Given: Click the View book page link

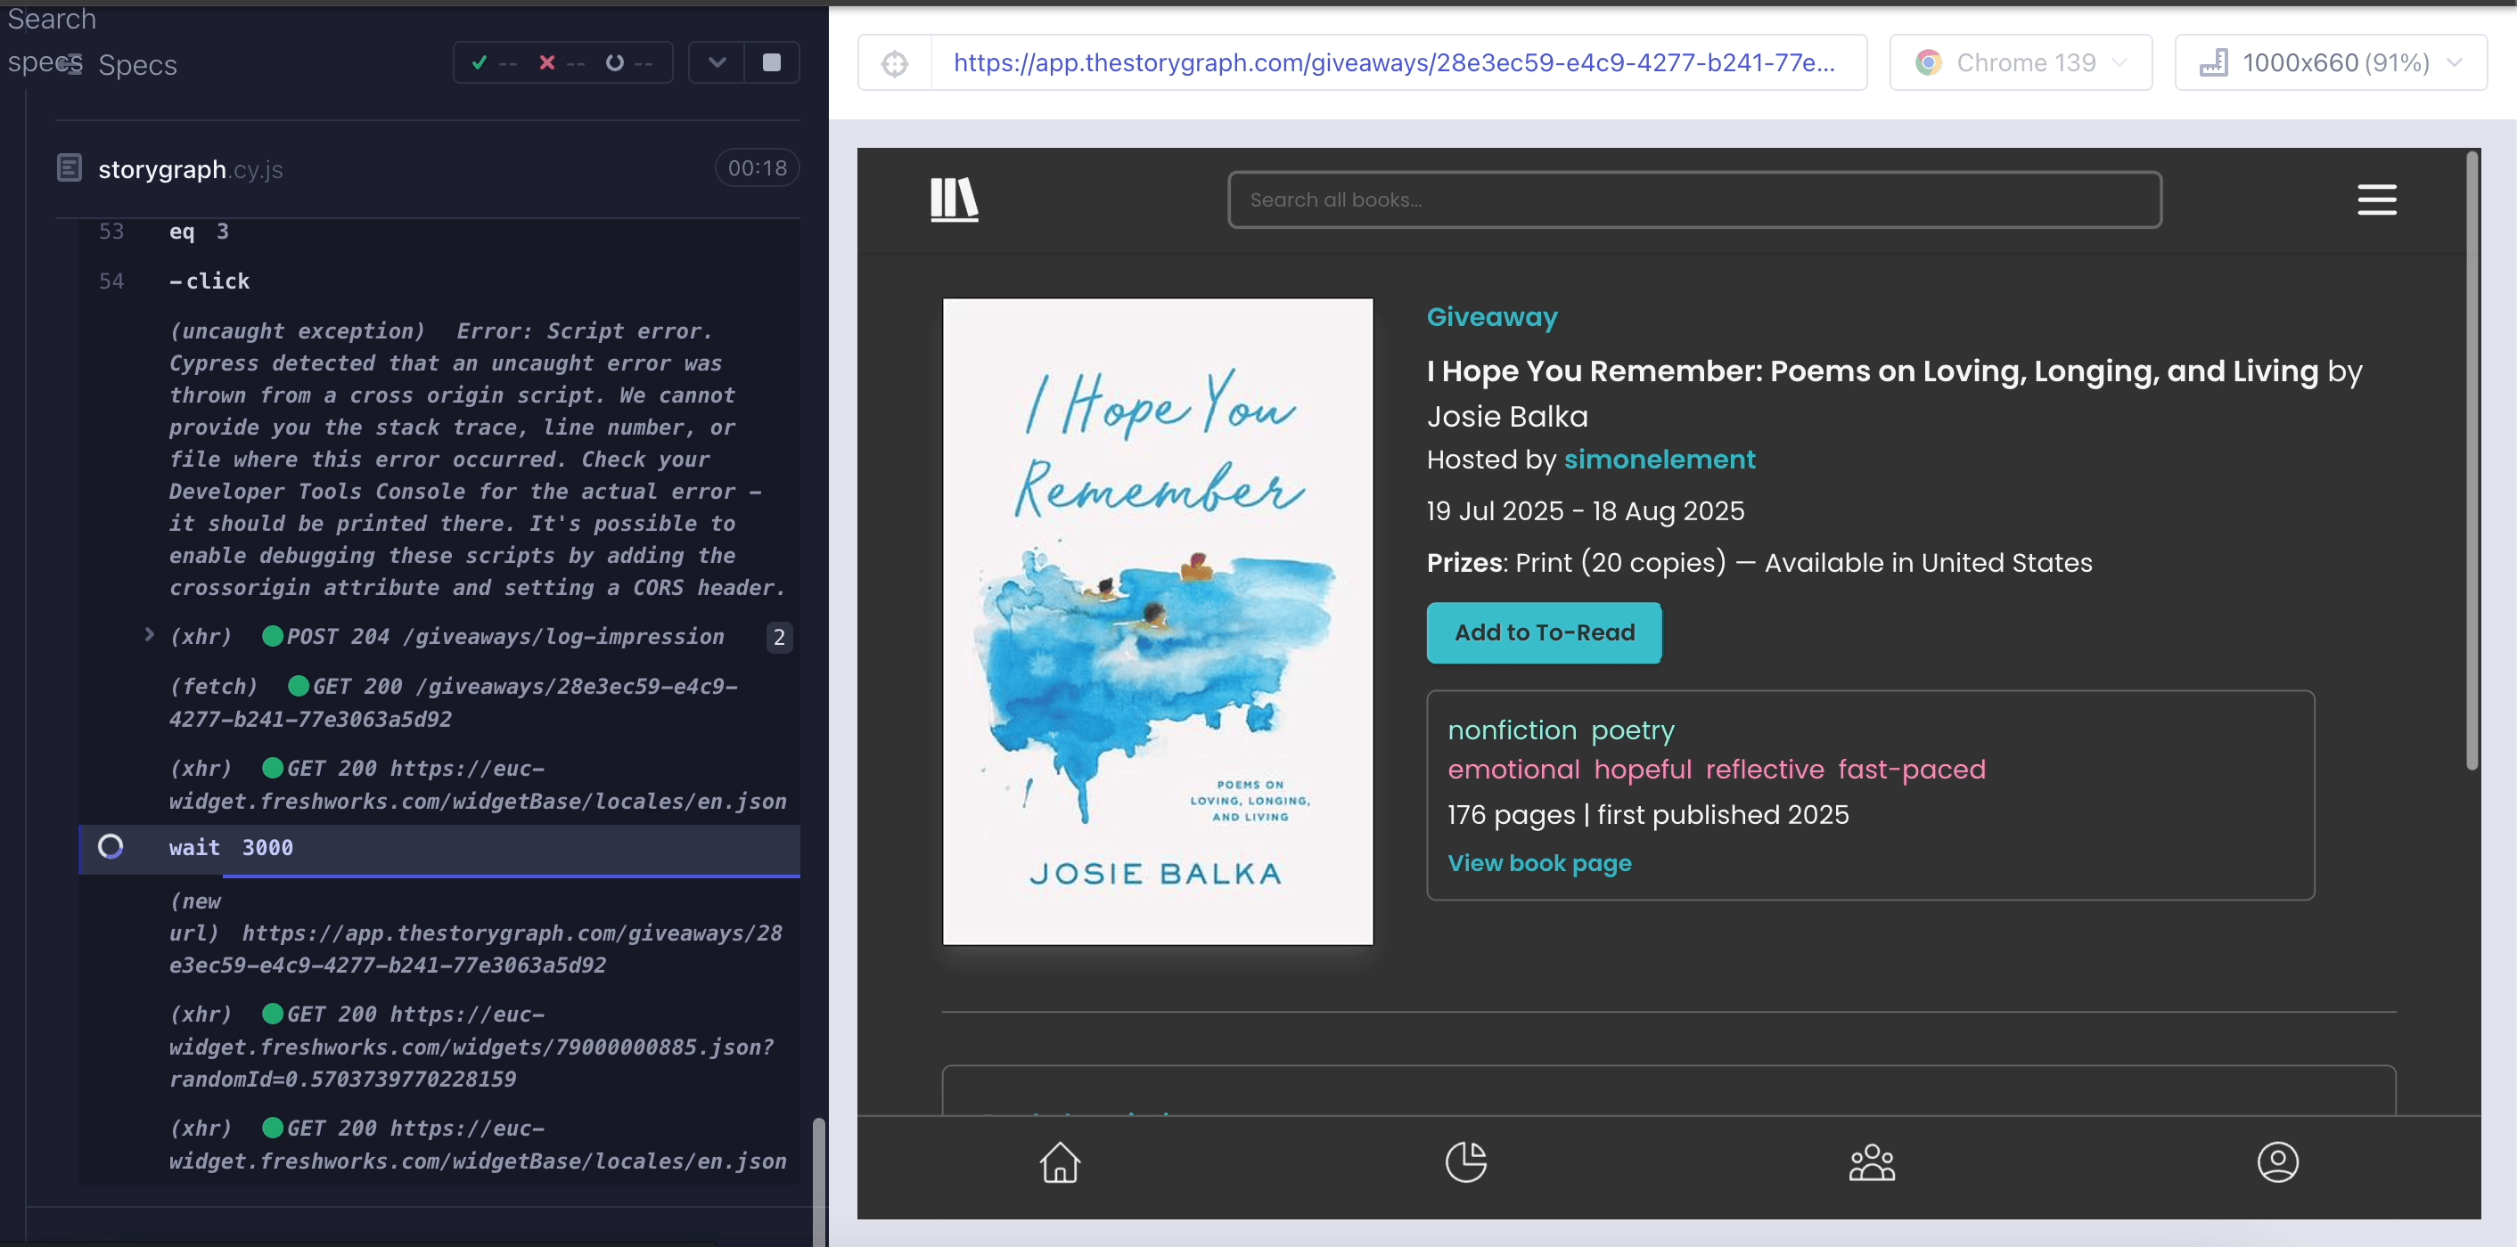Looking at the screenshot, I should 1539,863.
